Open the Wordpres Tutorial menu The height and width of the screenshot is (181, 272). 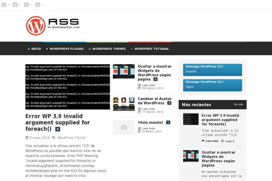pos(150,49)
